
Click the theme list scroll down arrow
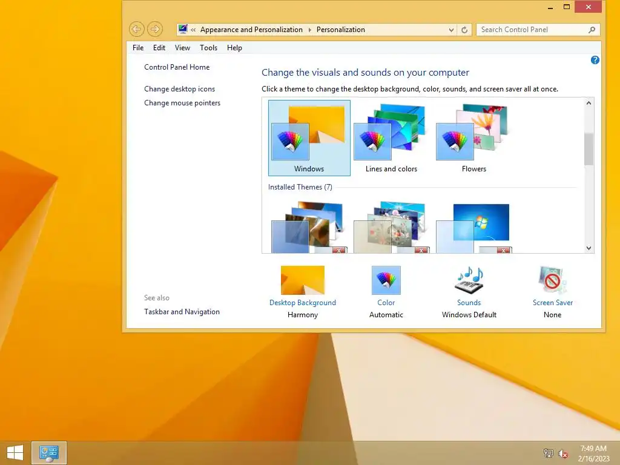tap(589, 248)
